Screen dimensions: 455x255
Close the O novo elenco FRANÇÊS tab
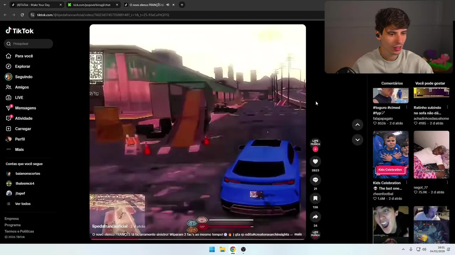173,5
